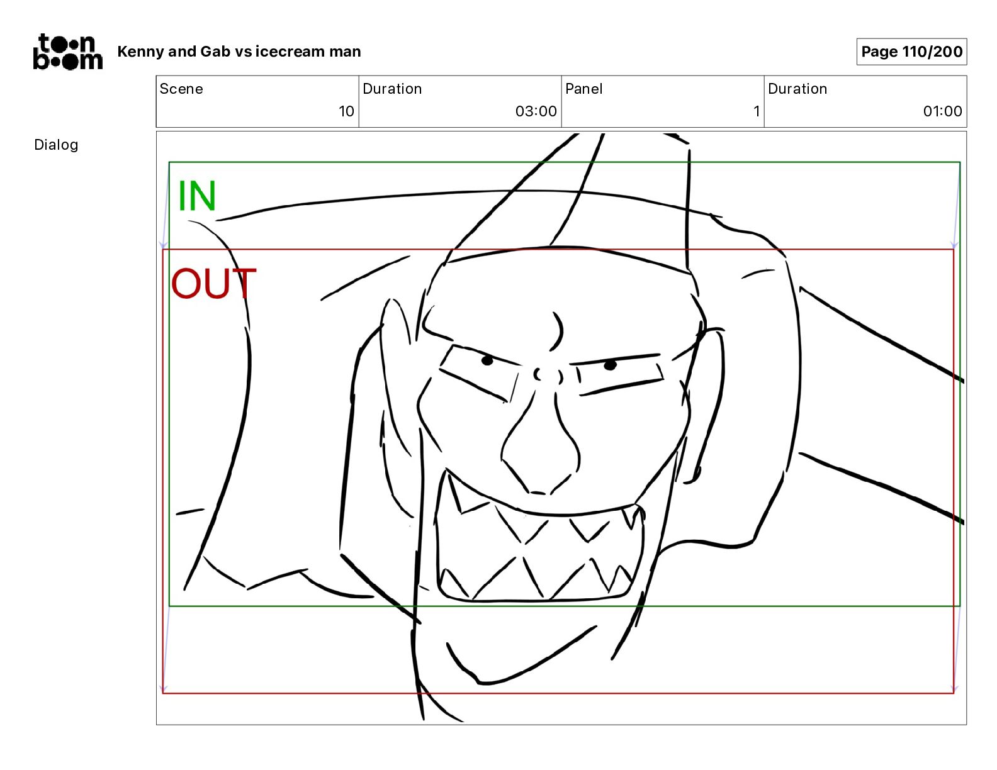The width and height of the screenshot is (997, 770).
Task: Select the 'Scene' header label
Action: (x=181, y=89)
